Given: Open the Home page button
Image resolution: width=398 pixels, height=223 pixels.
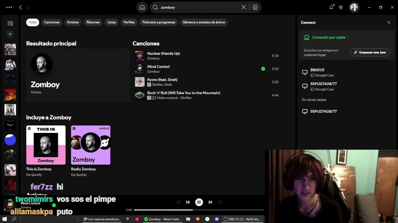Looking at the screenshot, I should (x=142, y=7).
